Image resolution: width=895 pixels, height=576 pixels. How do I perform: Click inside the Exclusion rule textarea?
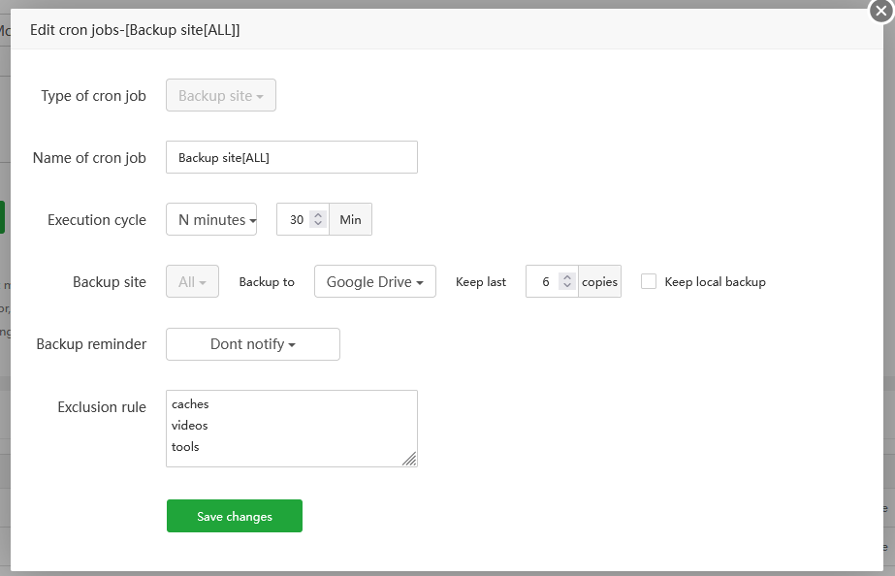pyautogui.click(x=291, y=428)
